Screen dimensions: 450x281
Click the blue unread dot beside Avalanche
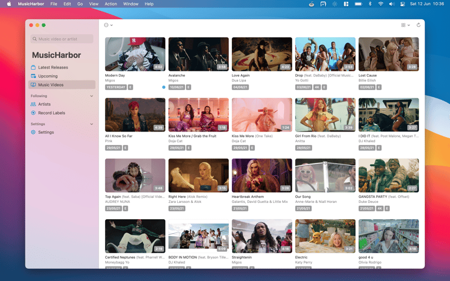click(x=164, y=87)
